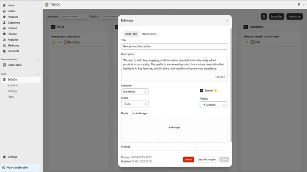Open the Status dropdown showing To Do

(135, 104)
